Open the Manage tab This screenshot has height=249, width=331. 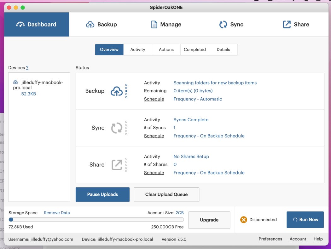click(166, 24)
